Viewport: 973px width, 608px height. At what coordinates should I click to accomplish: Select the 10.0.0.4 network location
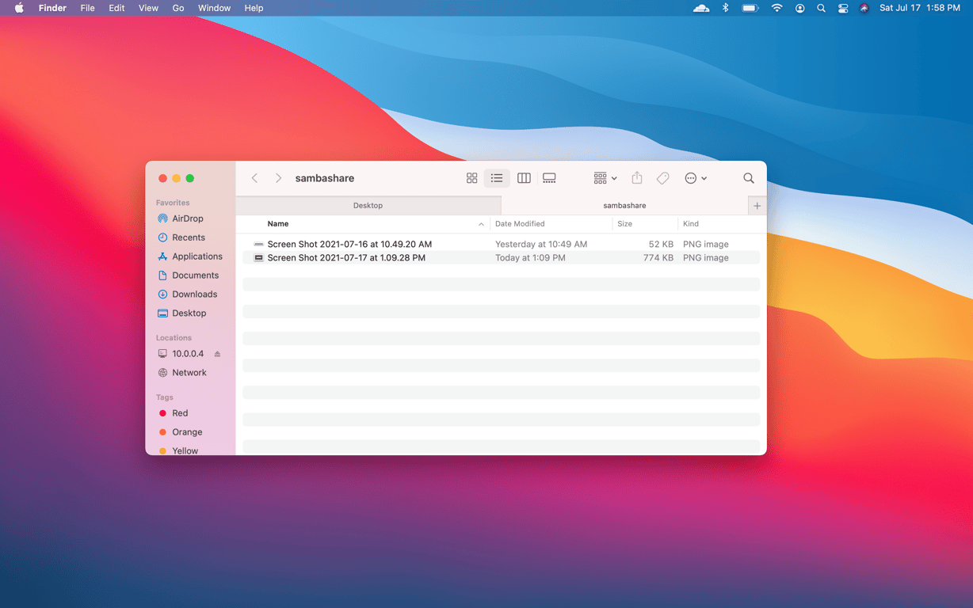click(x=188, y=354)
